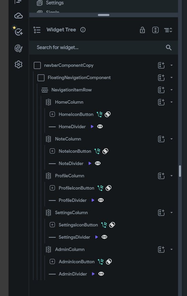The image size is (187, 296).
Task: Toggle visibility eye on NoteDivider
Action: click(x=98, y=163)
